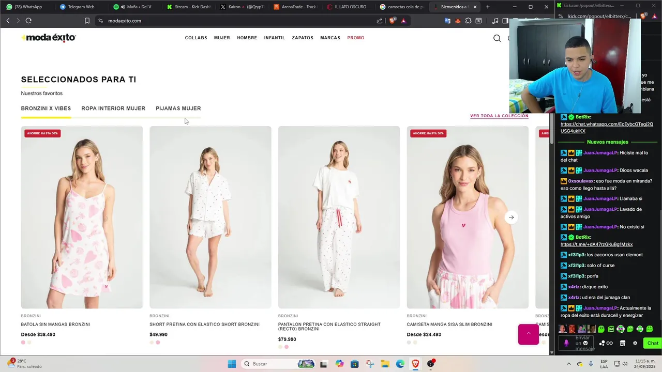Switch to the IL LATO OSCURO tab
The image size is (662, 372).
[349, 7]
